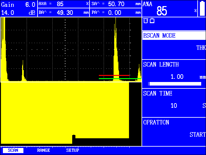
Task: Open the RANGE tab
Action: [x=43, y=150]
